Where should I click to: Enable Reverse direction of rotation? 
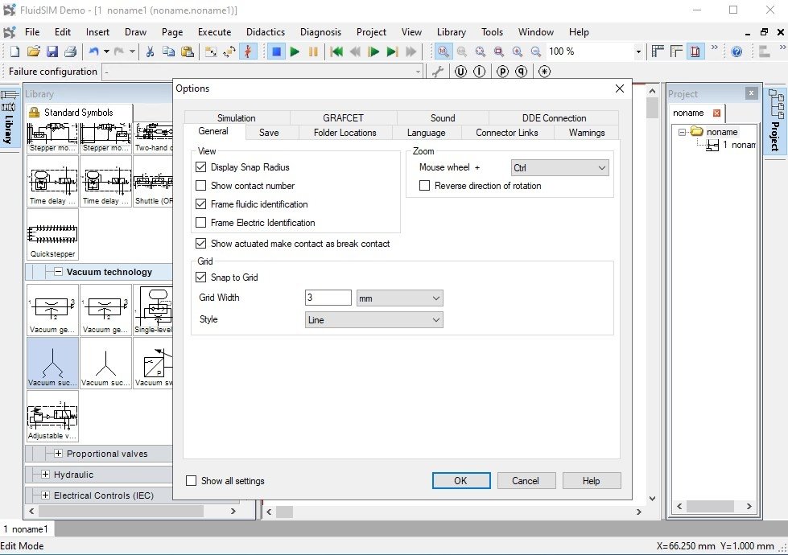click(425, 185)
